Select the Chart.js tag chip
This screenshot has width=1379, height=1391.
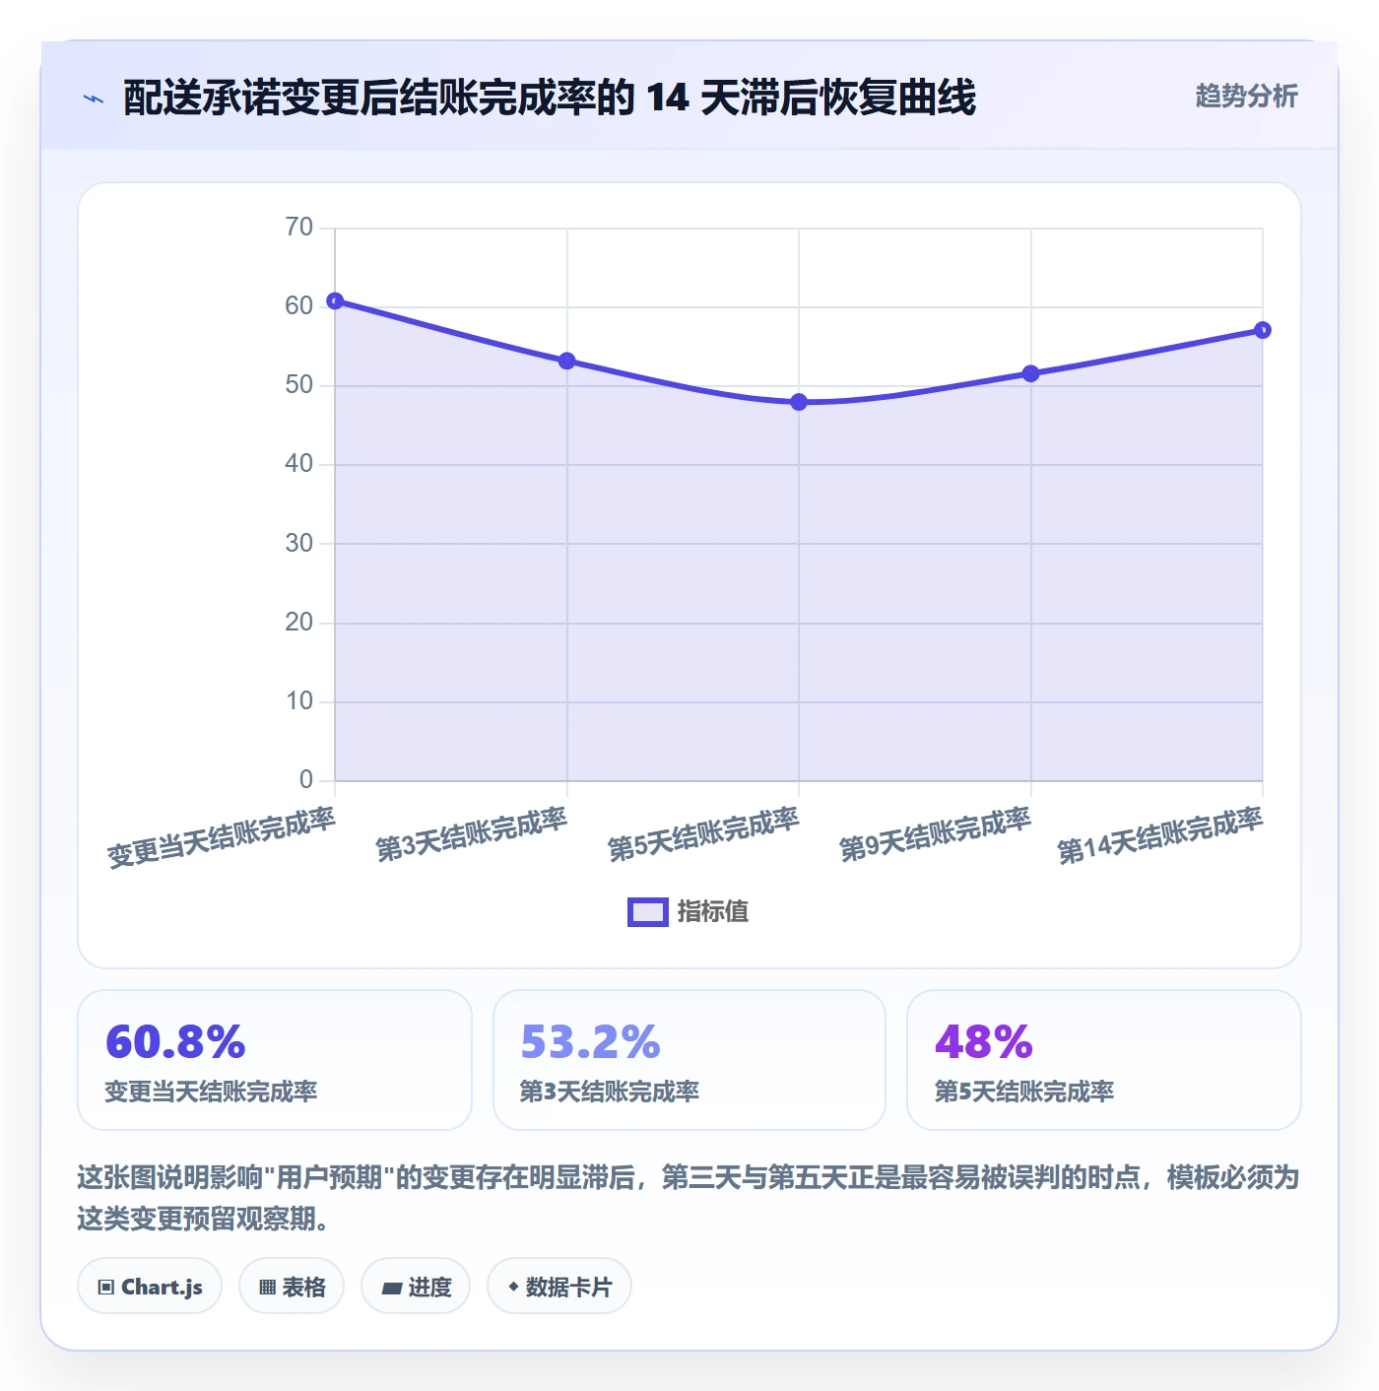pyautogui.click(x=150, y=1287)
